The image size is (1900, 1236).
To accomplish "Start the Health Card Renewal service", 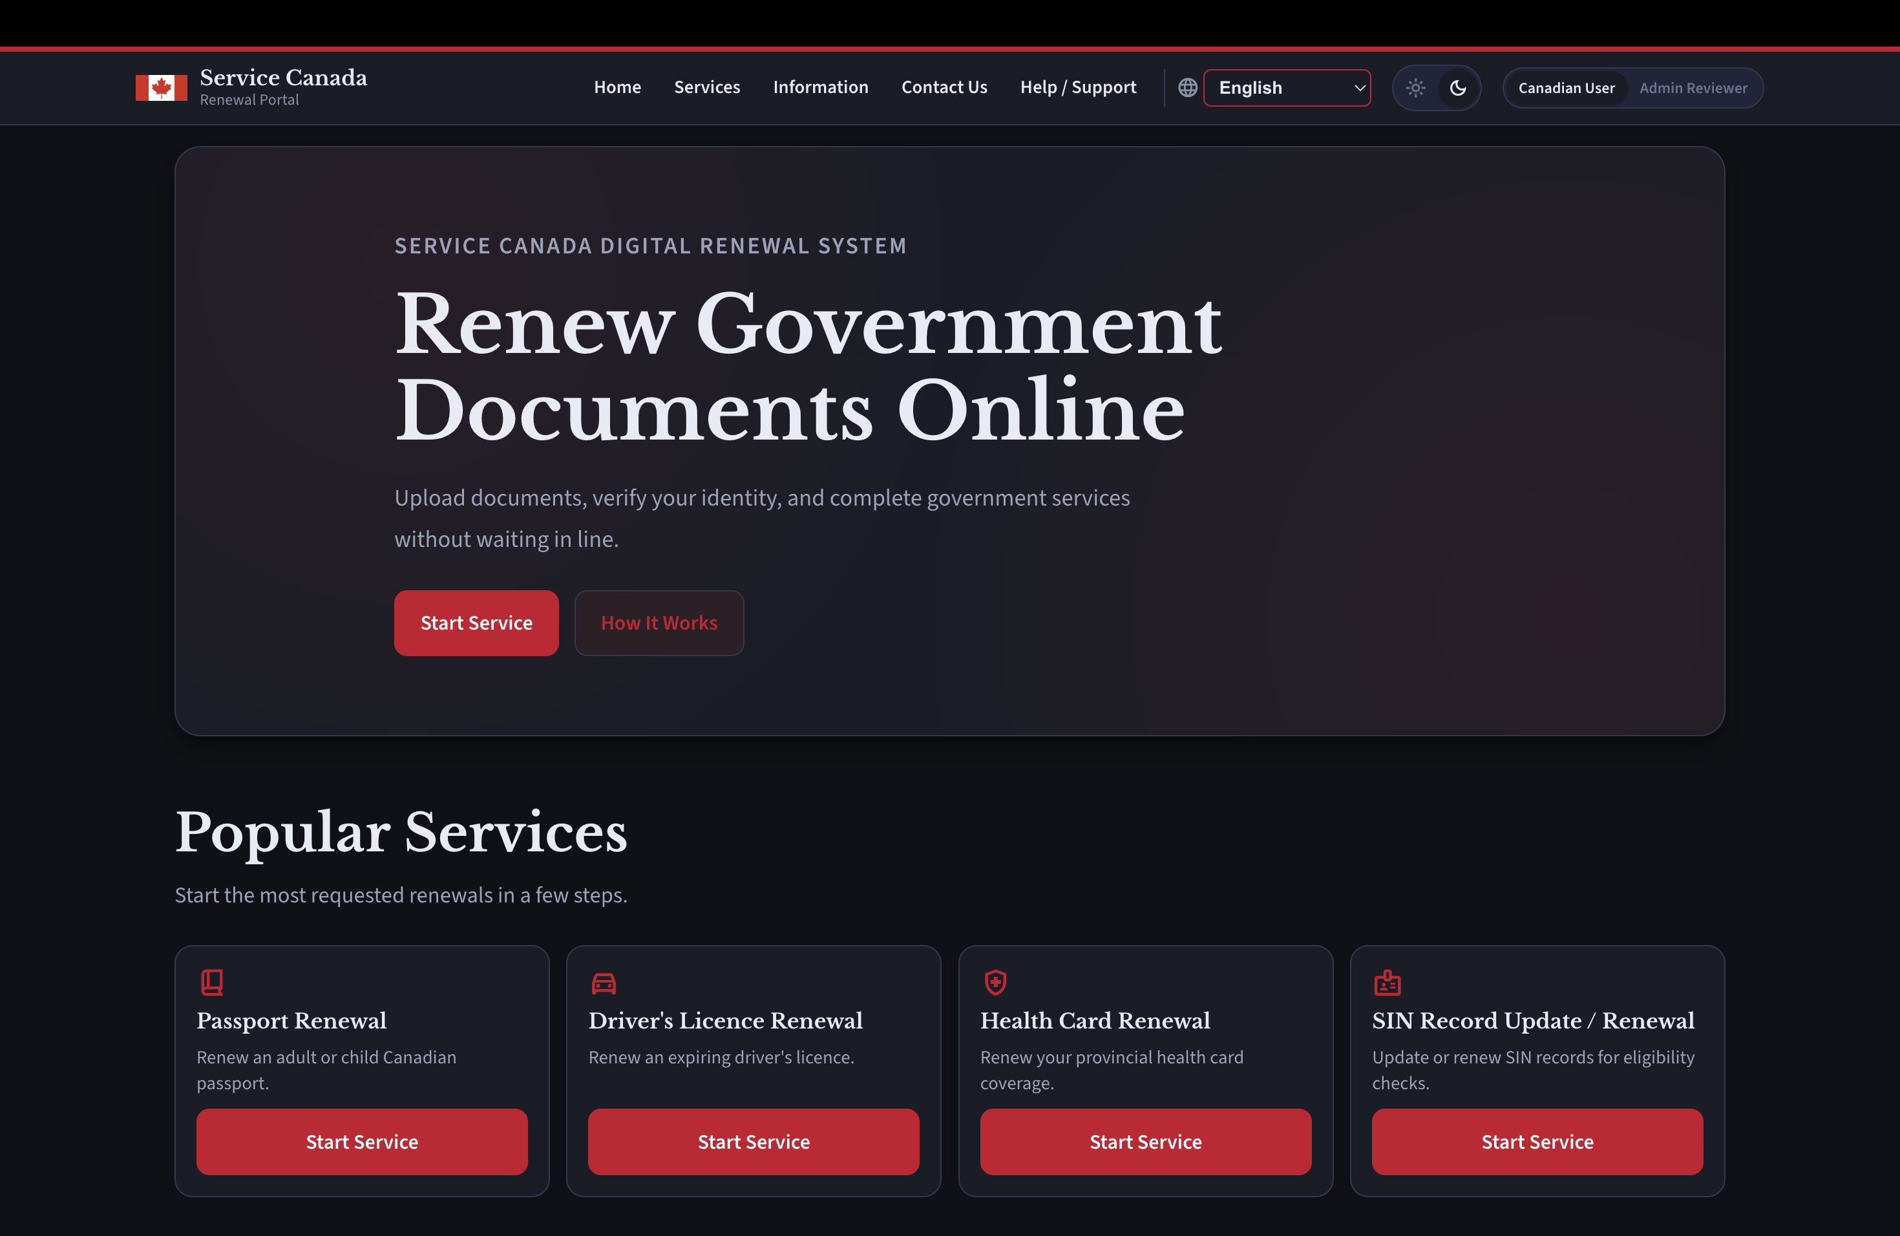I will 1145,1142.
